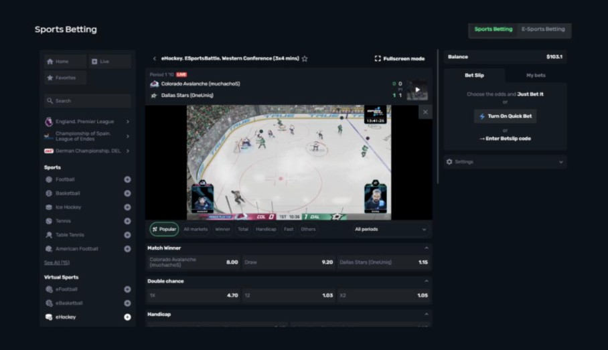Collapse the Match Winner section
This screenshot has width=608, height=350.
427,248
